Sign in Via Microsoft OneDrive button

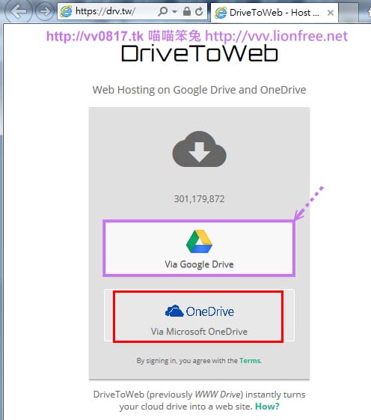click(x=199, y=315)
